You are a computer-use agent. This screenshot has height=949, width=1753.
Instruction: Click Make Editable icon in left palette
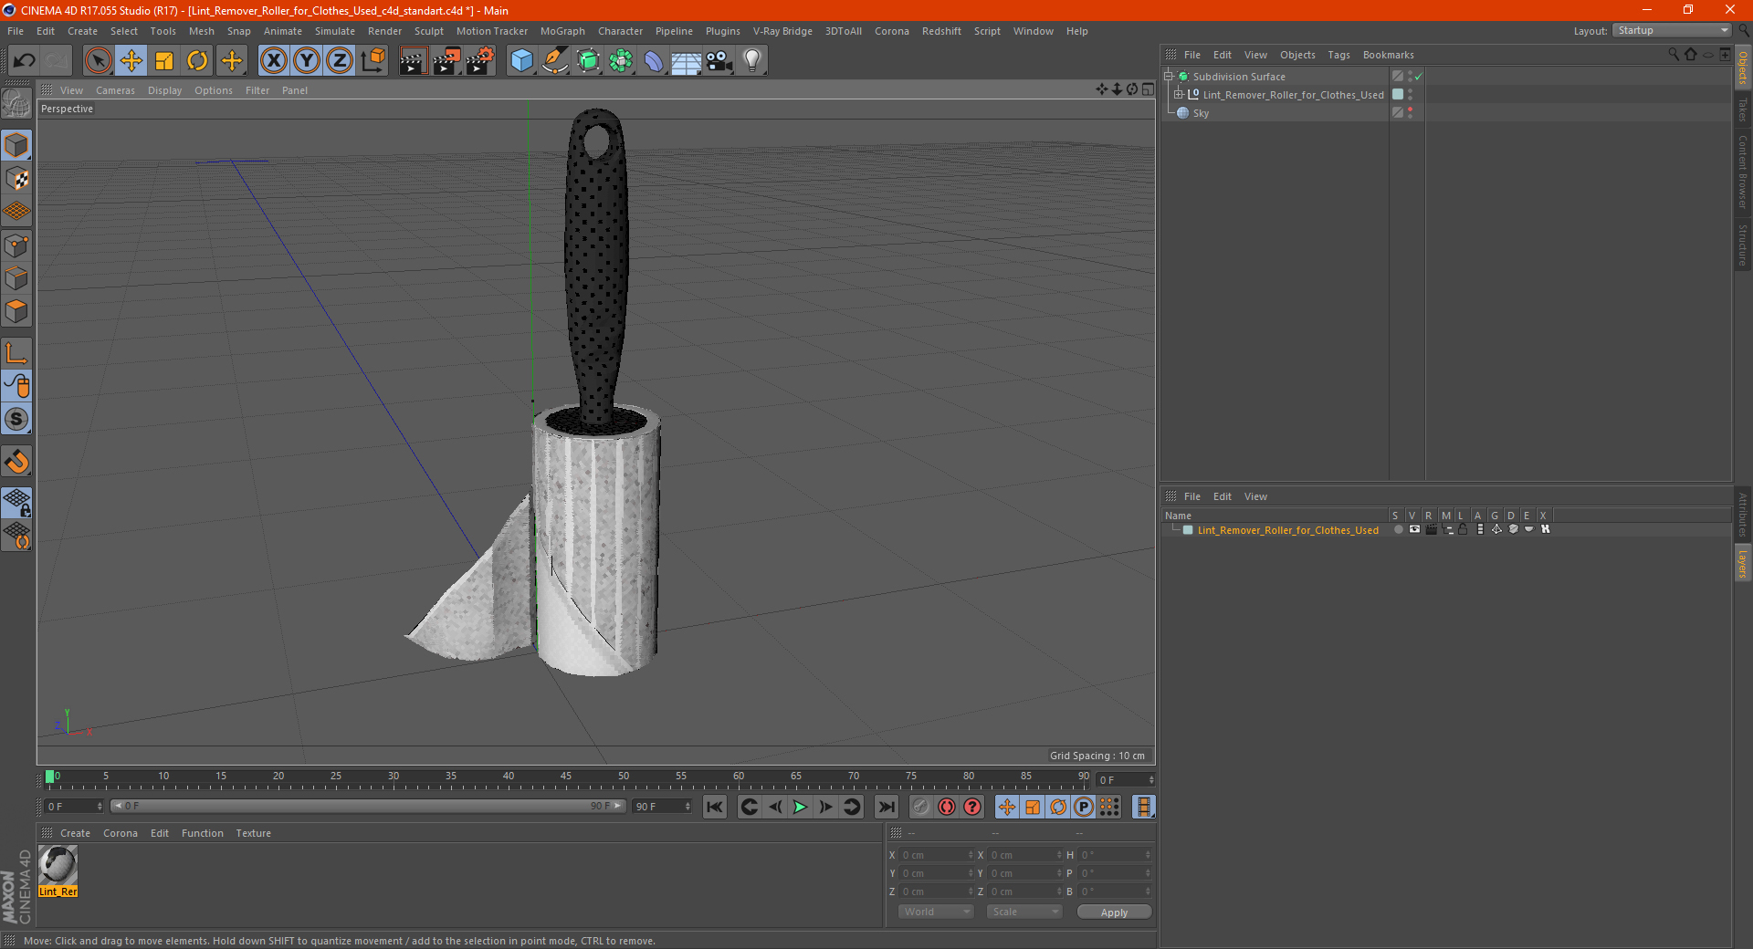pos(16,104)
